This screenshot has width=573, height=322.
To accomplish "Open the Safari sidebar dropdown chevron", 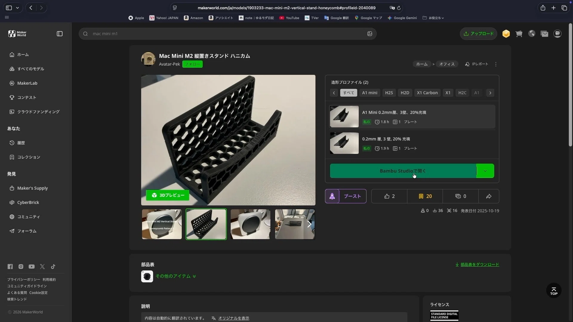I will pyautogui.click(x=18, y=8).
